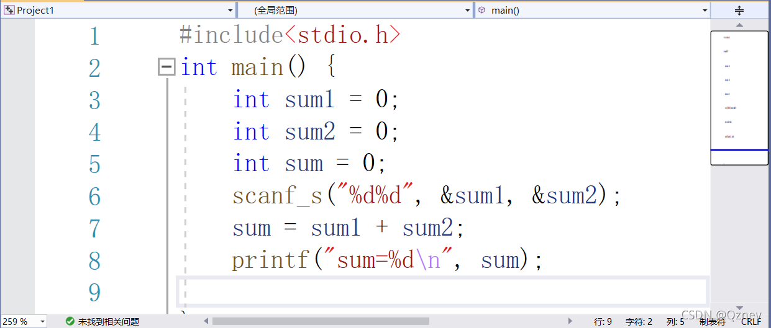Open the 259 % zoom level dropdown
This screenshot has width=771, height=328.
click(42, 322)
